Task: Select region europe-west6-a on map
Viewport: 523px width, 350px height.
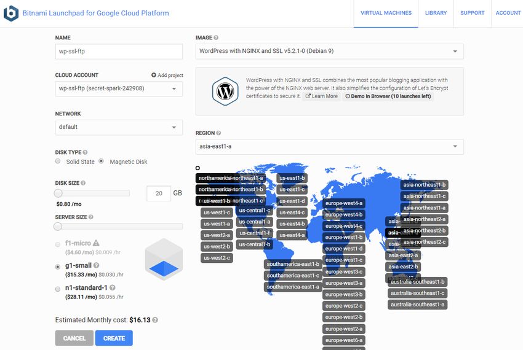Action: (344, 340)
